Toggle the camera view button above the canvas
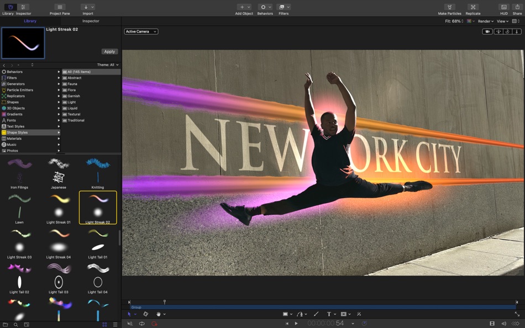This screenshot has height=328, width=525. click(x=487, y=31)
